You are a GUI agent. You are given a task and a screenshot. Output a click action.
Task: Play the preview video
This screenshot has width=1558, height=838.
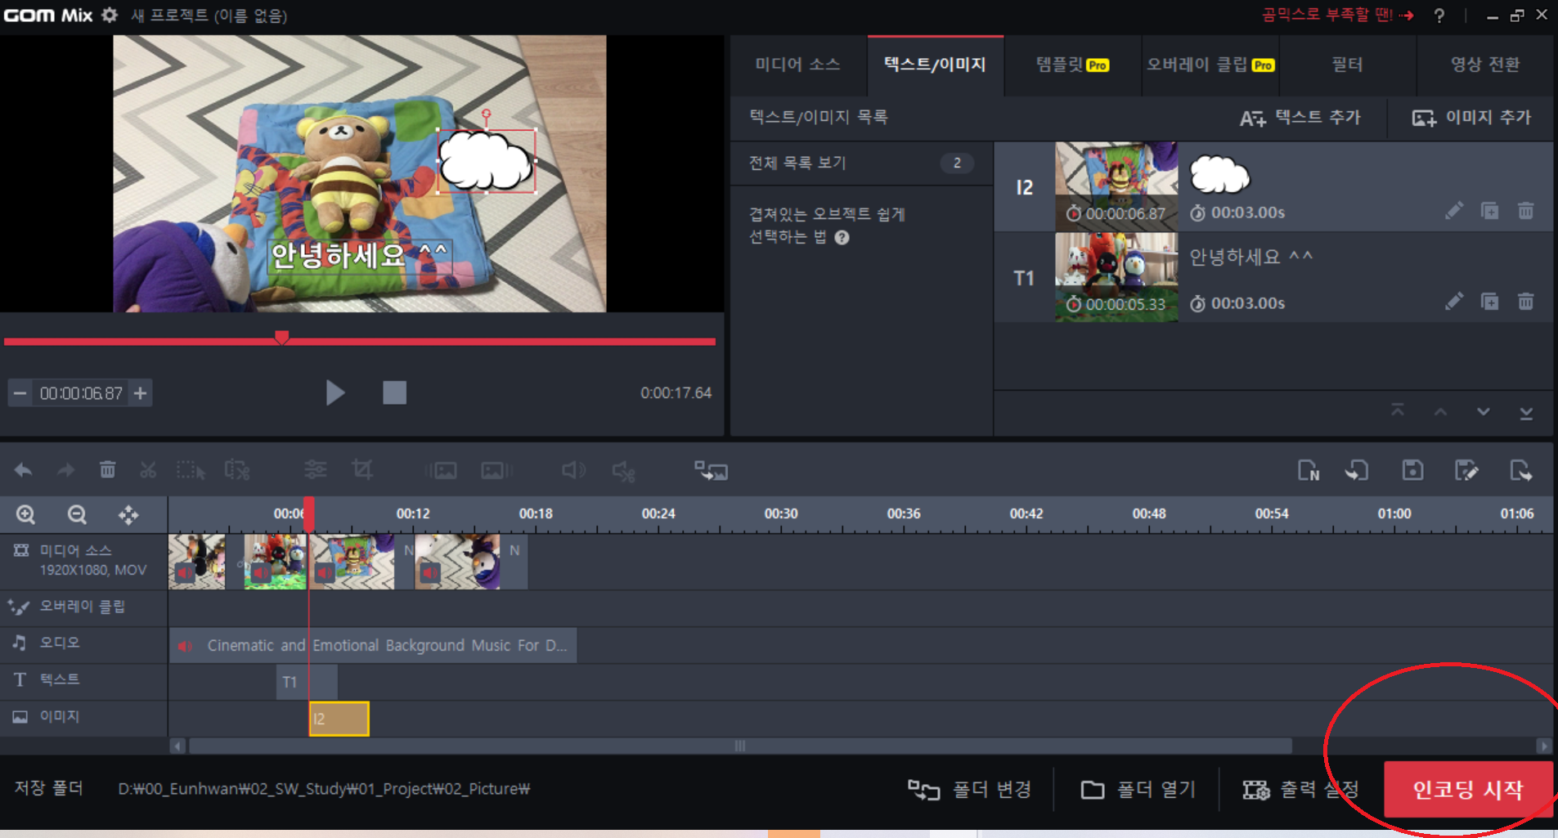pyautogui.click(x=334, y=393)
